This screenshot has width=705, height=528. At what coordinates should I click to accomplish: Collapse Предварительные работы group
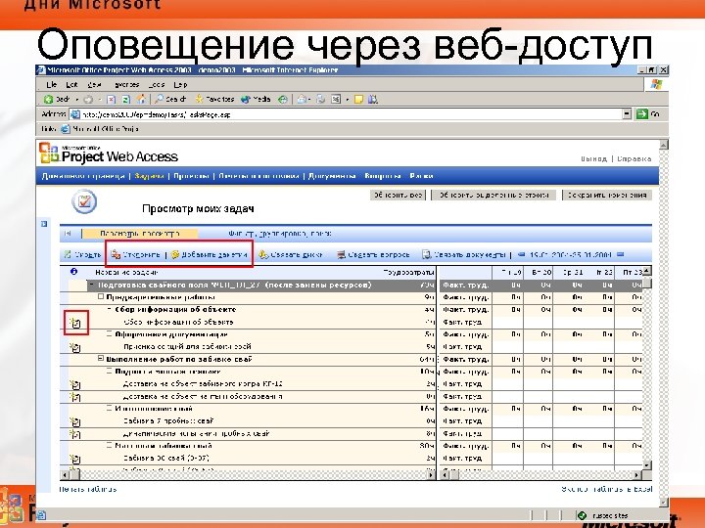[x=101, y=297]
